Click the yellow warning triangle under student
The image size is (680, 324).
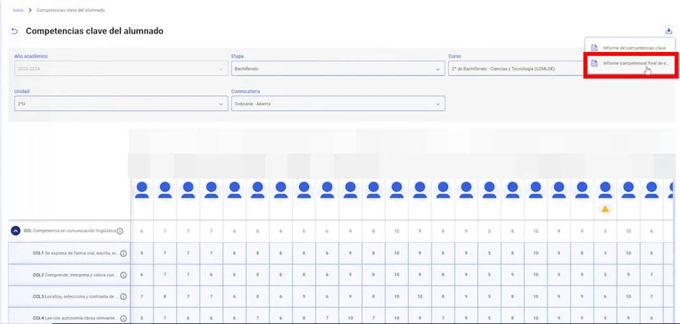click(x=605, y=209)
